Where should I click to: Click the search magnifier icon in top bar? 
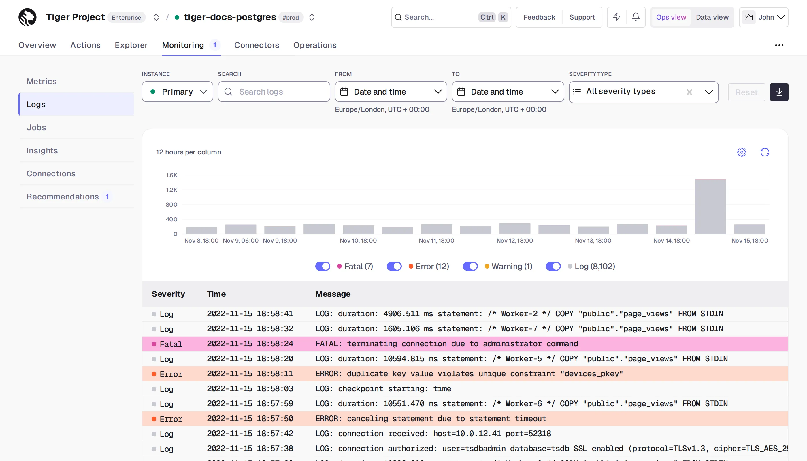tap(398, 17)
